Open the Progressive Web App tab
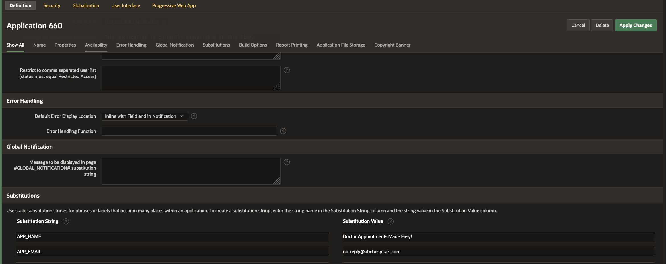Image resolution: width=666 pixels, height=264 pixels. pos(174,5)
